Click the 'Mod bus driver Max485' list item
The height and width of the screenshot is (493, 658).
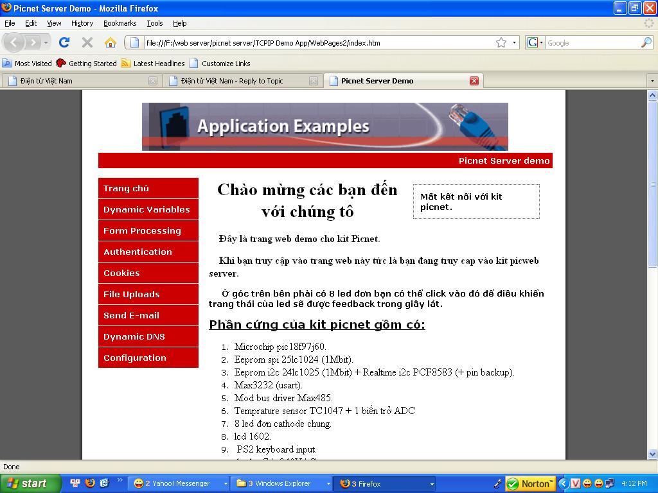pos(283,398)
